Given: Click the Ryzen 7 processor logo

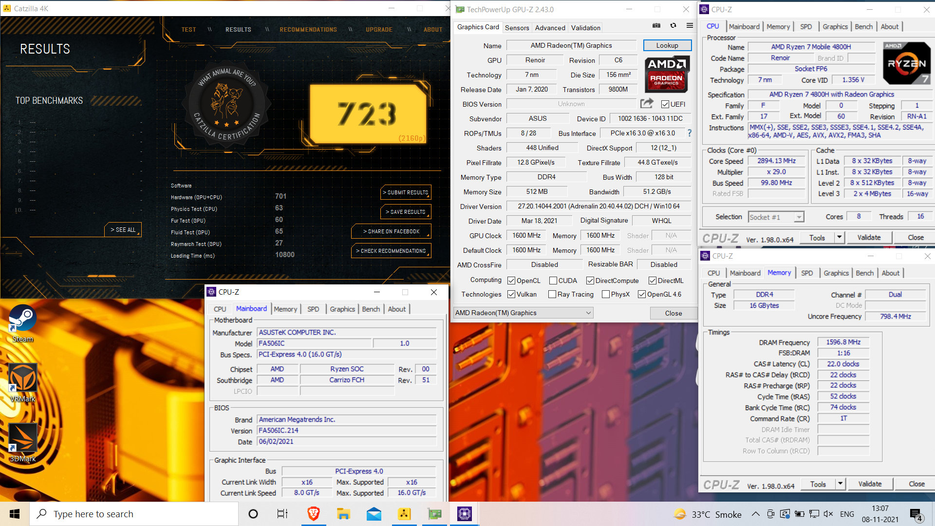Looking at the screenshot, I should pyautogui.click(x=906, y=64).
